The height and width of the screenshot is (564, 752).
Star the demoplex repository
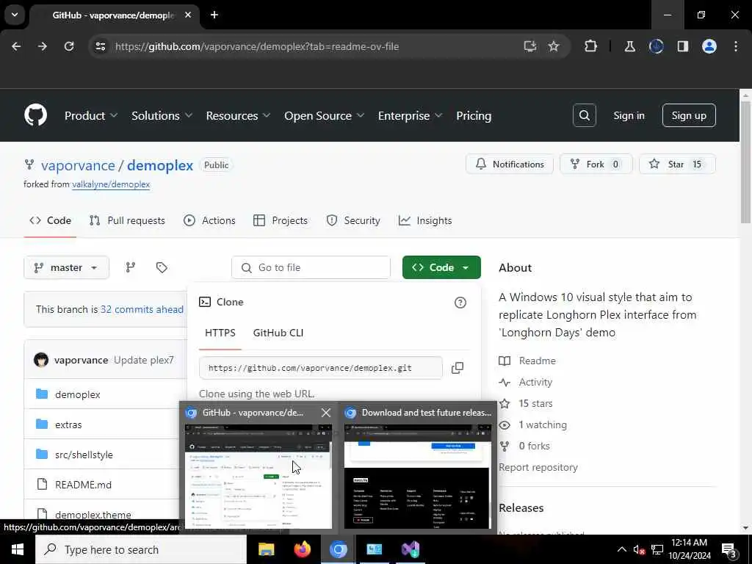(677, 164)
